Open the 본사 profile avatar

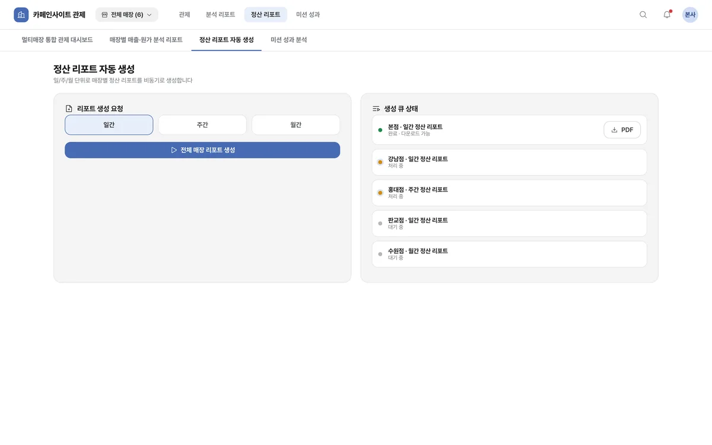690,15
